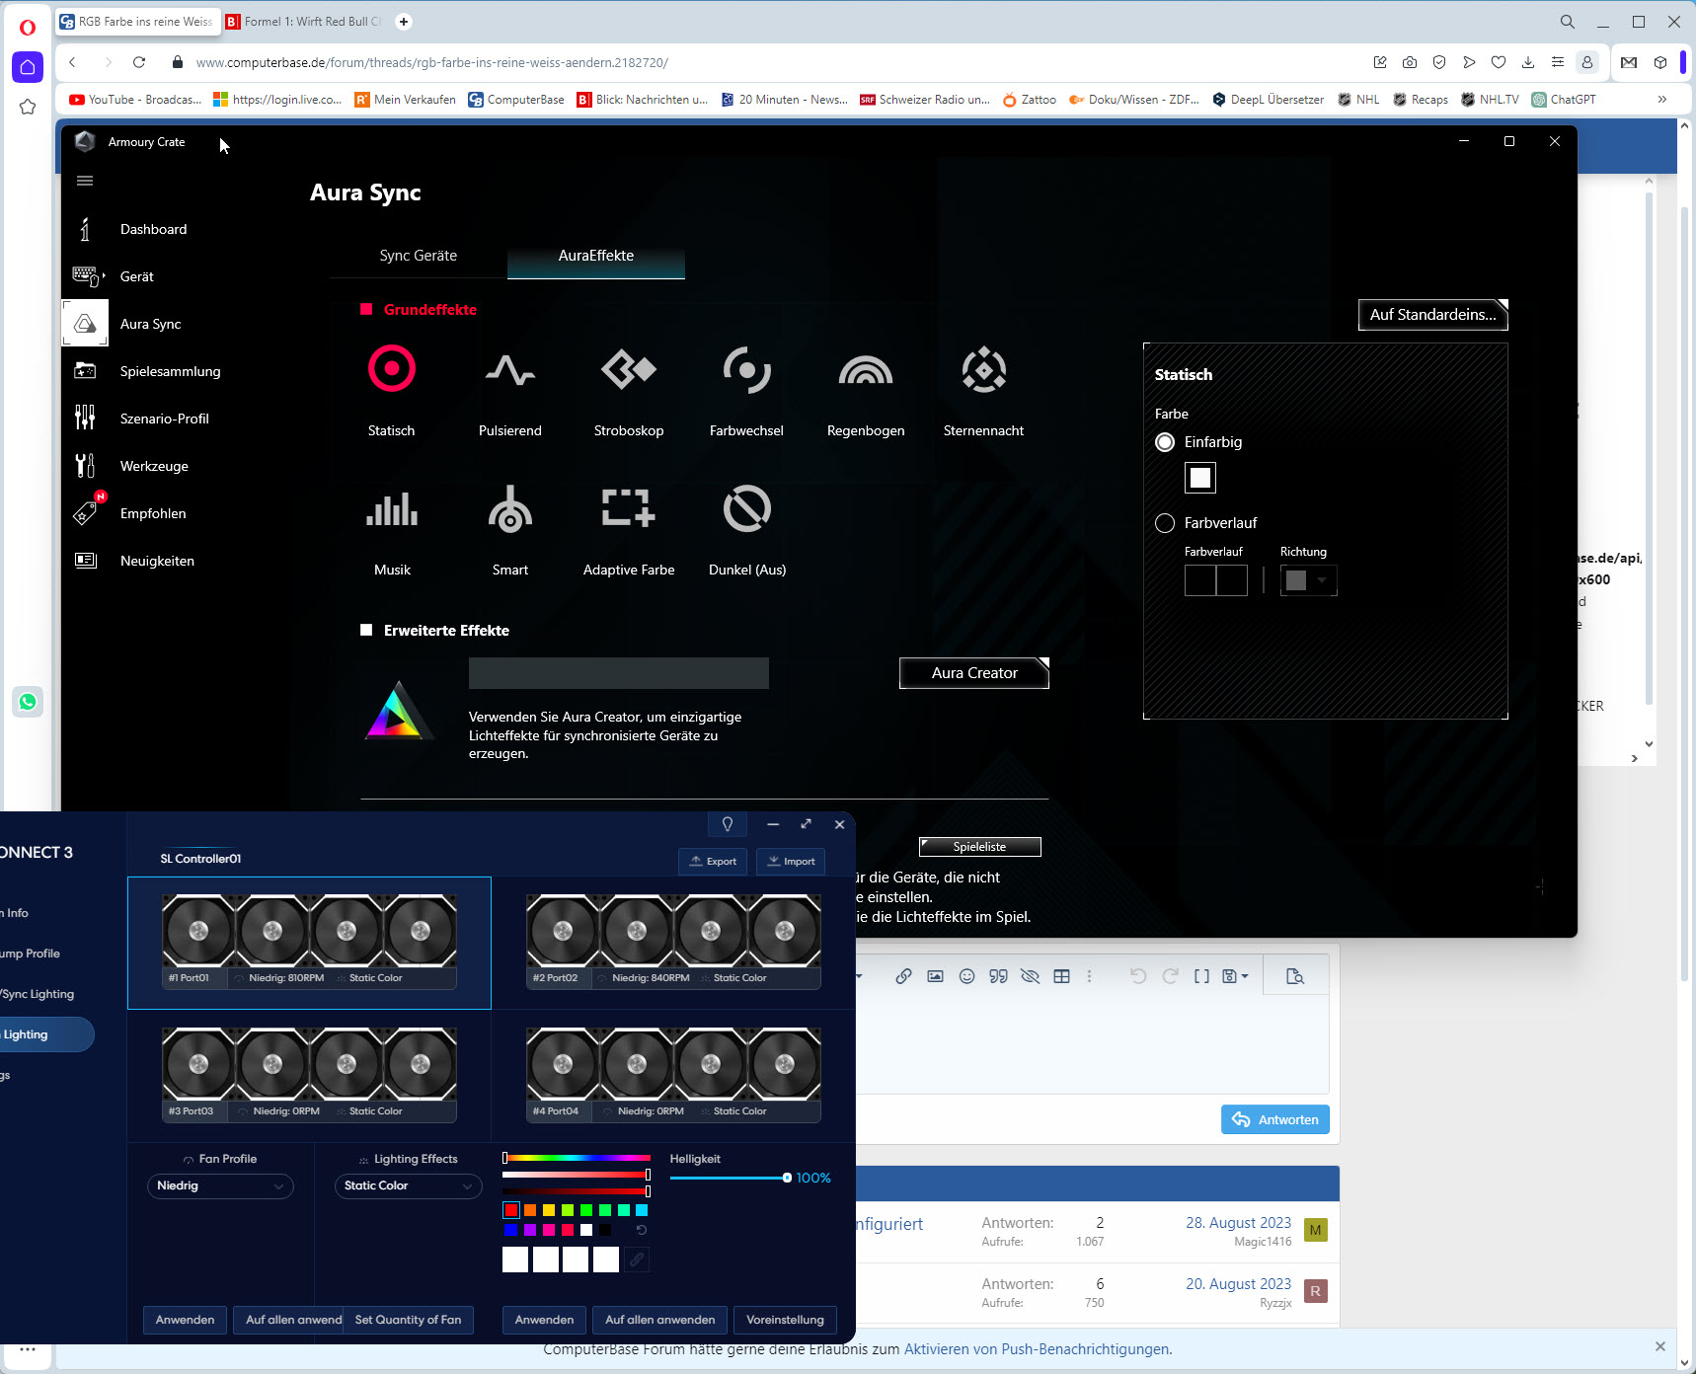This screenshot has height=1374, width=1696.
Task: Click the lightbulb icon in L-Connect window
Action: [728, 824]
